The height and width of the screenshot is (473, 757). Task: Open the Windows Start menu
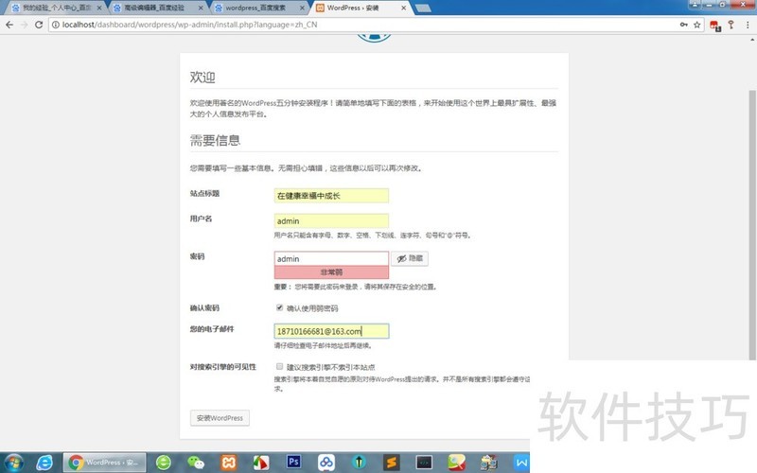tap(13, 463)
